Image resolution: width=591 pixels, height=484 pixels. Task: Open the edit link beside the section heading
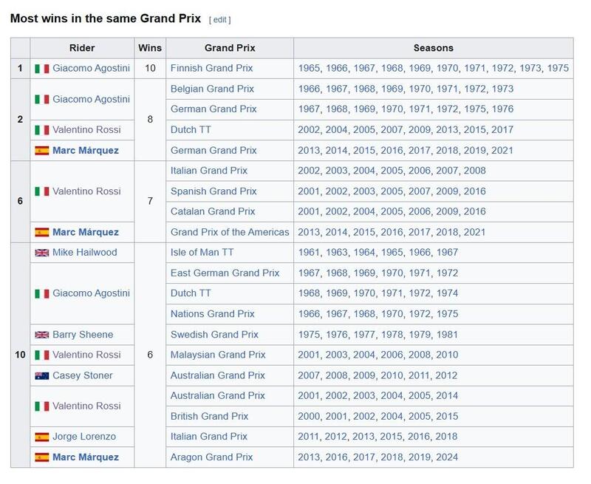point(219,19)
